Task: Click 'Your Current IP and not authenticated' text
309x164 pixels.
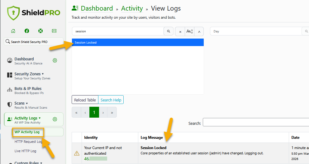Action: click(x=103, y=150)
